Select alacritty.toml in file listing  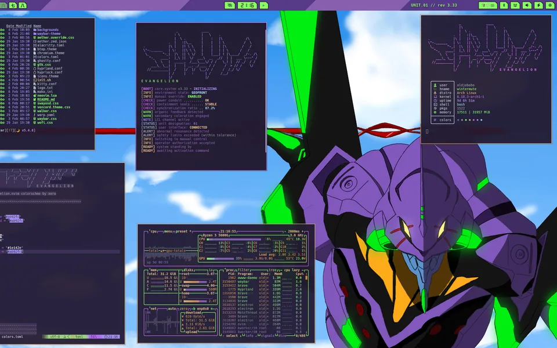coord(51,45)
